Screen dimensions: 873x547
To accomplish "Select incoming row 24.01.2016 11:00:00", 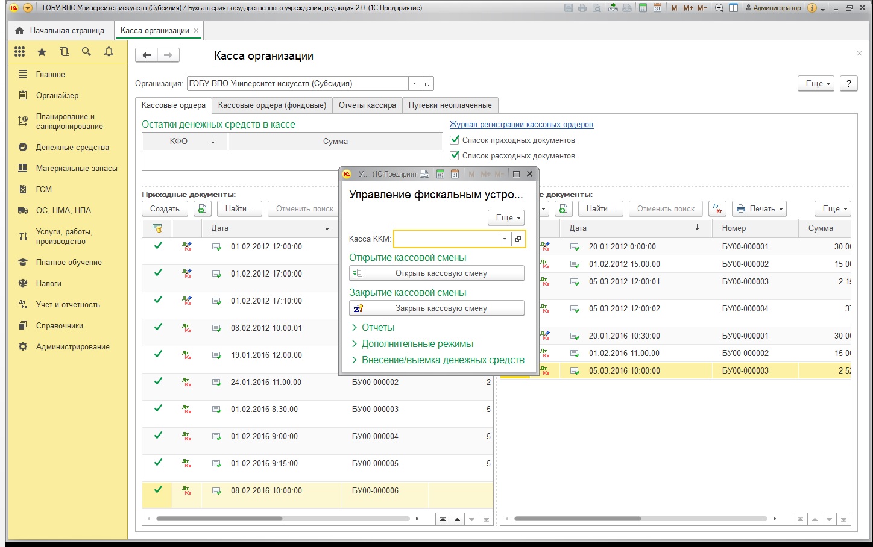I will click(x=318, y=382).
